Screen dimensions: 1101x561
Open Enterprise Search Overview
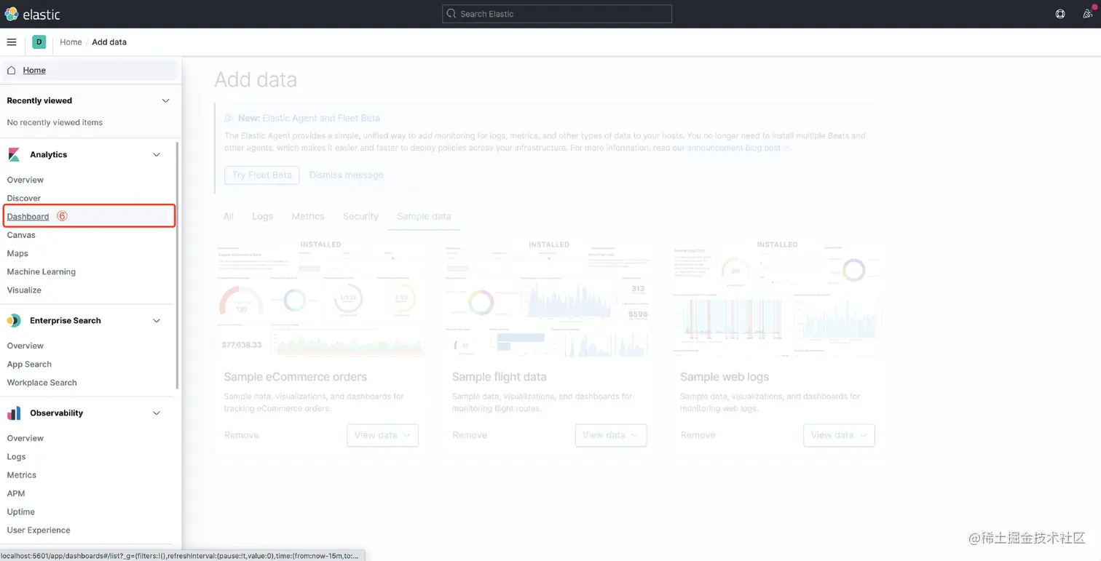25,346
